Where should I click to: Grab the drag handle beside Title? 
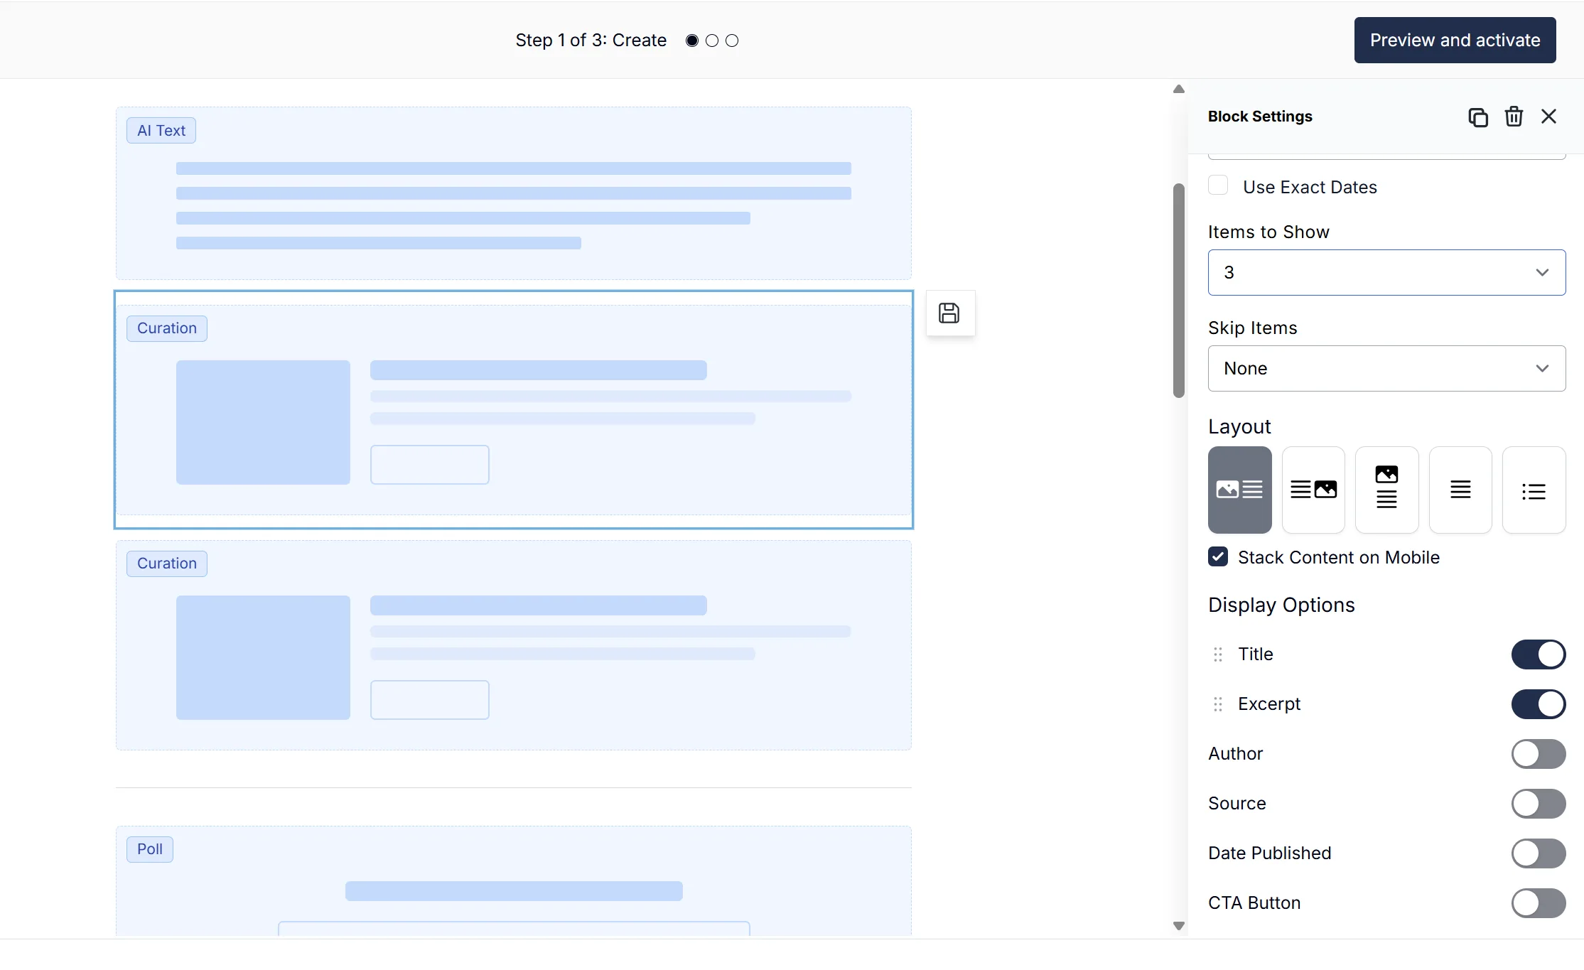click(1218, 654)
